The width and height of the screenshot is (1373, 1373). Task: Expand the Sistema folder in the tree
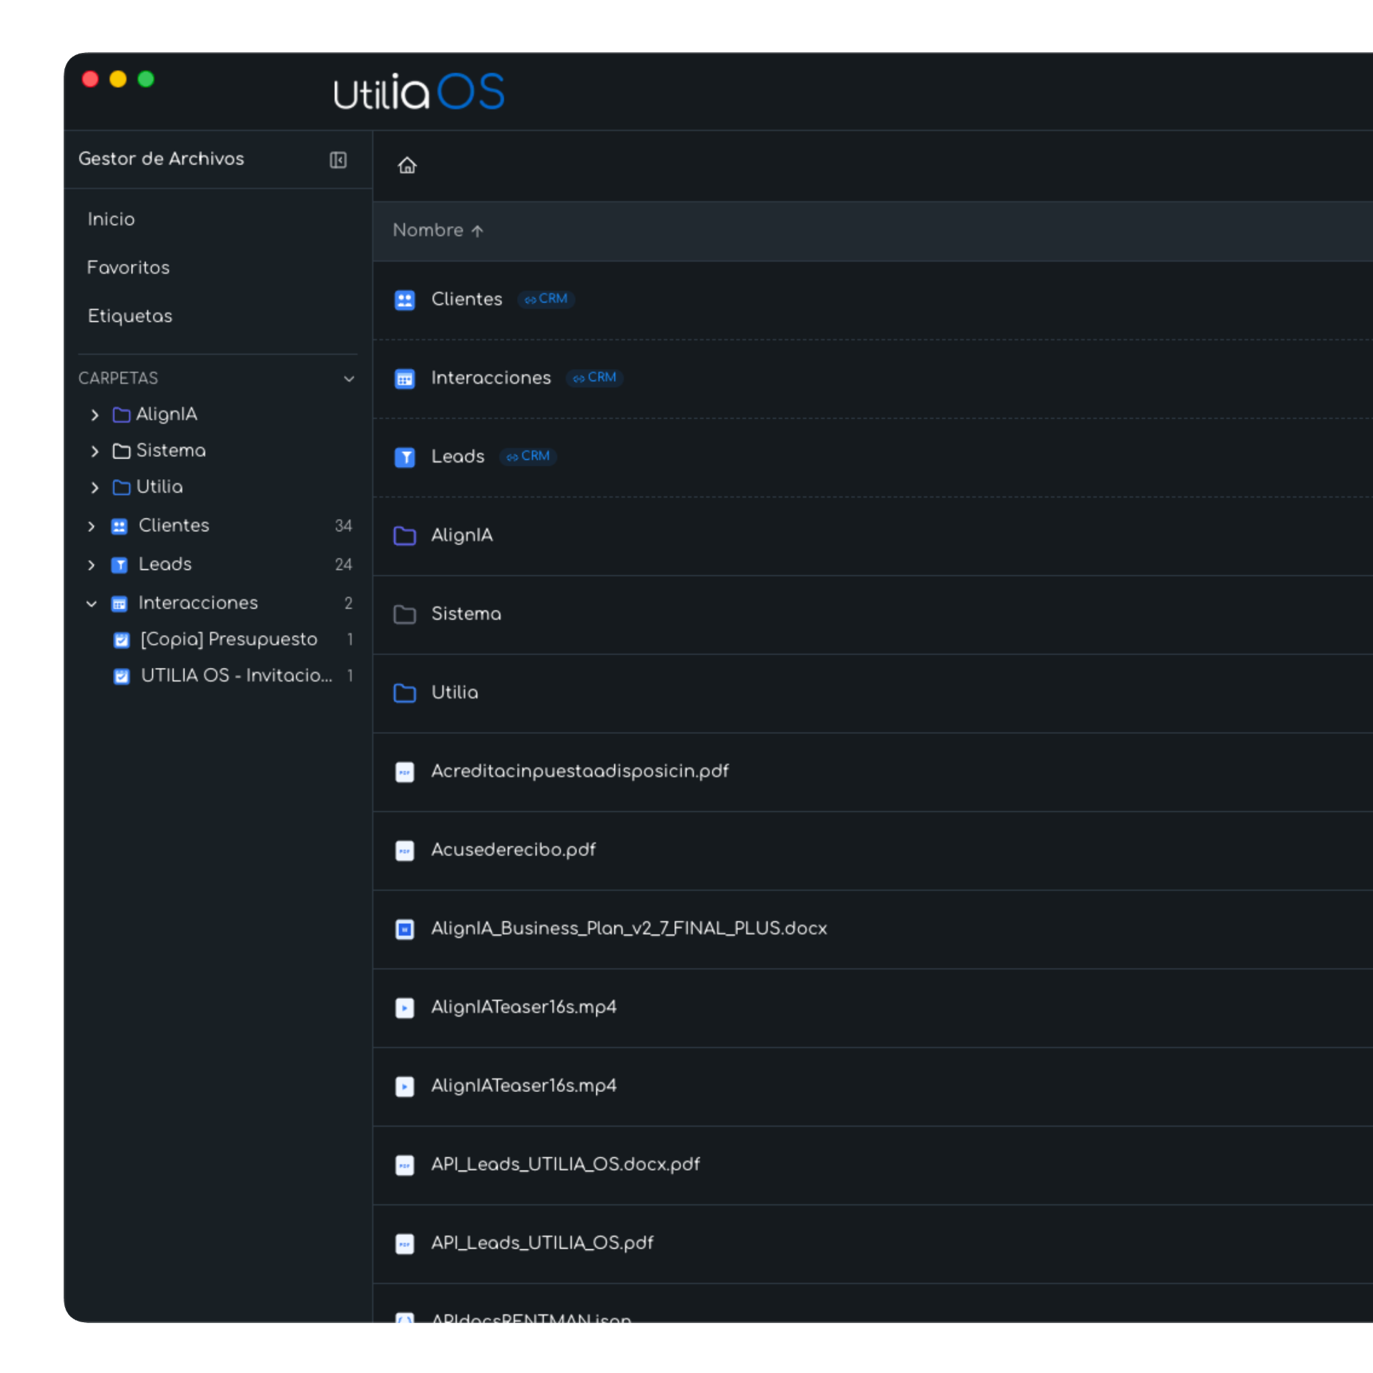[x=95, y=451]
